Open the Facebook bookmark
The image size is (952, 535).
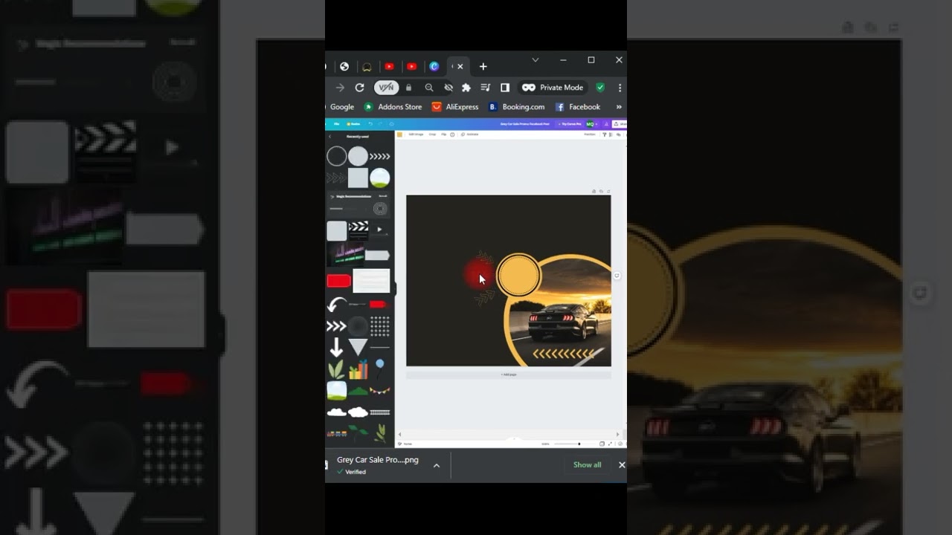(578, 107)
